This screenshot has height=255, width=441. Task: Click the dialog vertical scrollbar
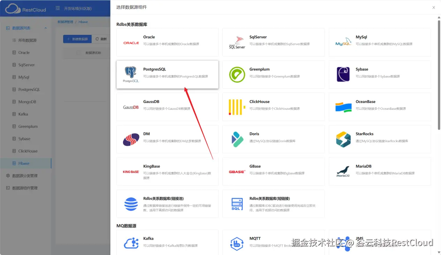(x=439, y=75)
